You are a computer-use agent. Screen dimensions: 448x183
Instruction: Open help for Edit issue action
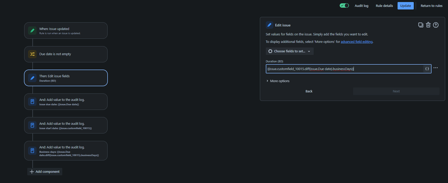[x=436, y=25]
